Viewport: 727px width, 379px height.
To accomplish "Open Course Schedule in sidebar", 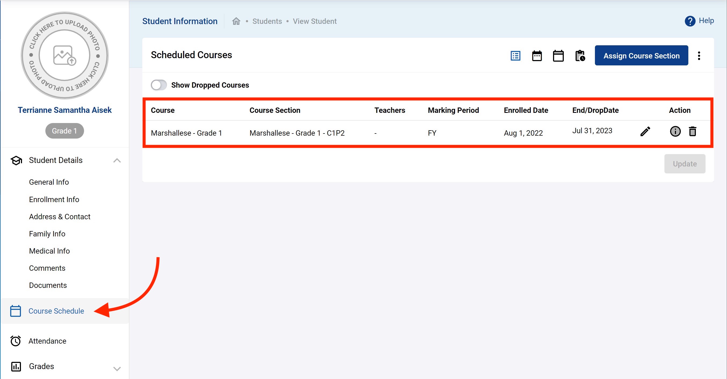I will [56, 311].
